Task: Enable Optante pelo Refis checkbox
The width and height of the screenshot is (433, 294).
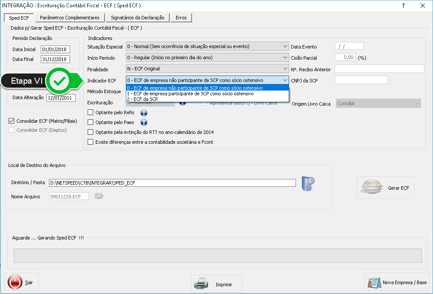Action: [x=90, y=112]
